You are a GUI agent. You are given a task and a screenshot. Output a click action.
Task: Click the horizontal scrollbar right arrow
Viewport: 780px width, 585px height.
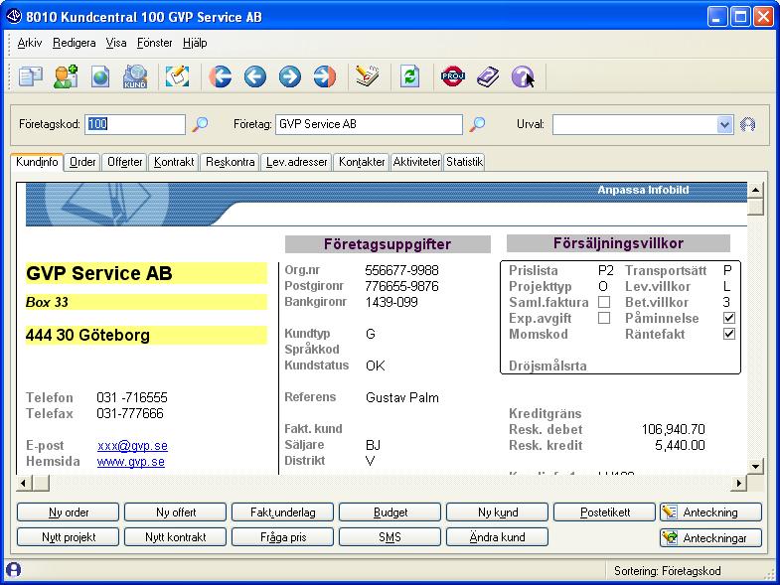[x=739, y=483]
